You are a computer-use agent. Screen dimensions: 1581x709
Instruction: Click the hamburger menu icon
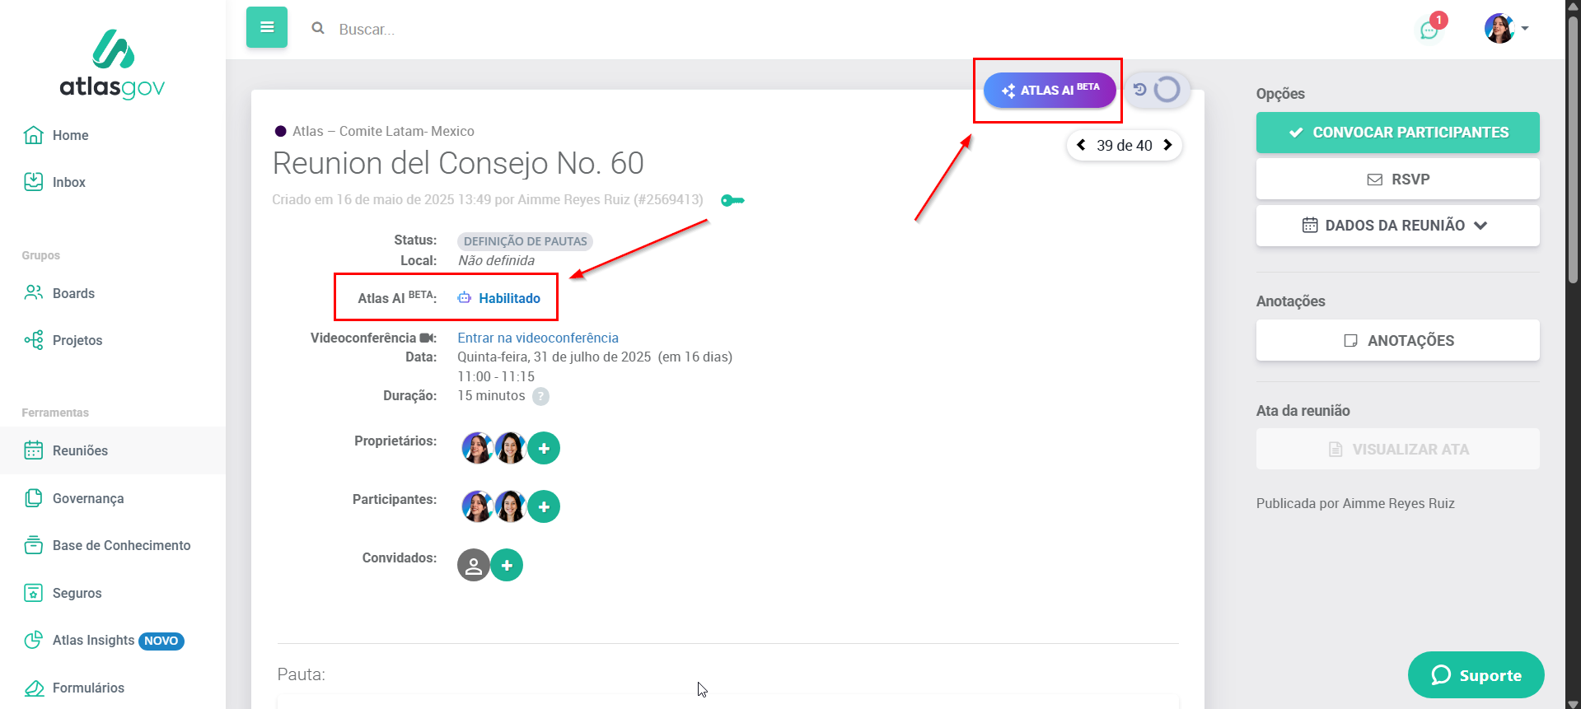point(266,27)
